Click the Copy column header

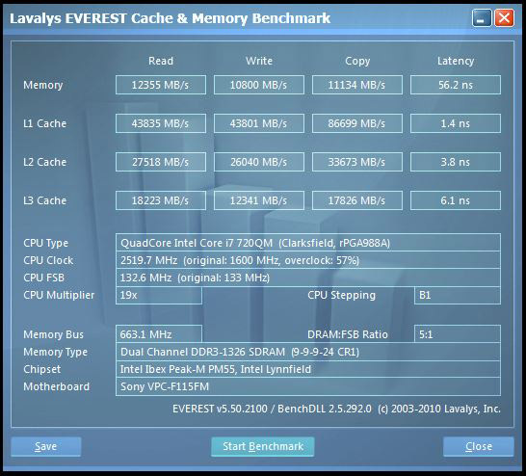357,61
